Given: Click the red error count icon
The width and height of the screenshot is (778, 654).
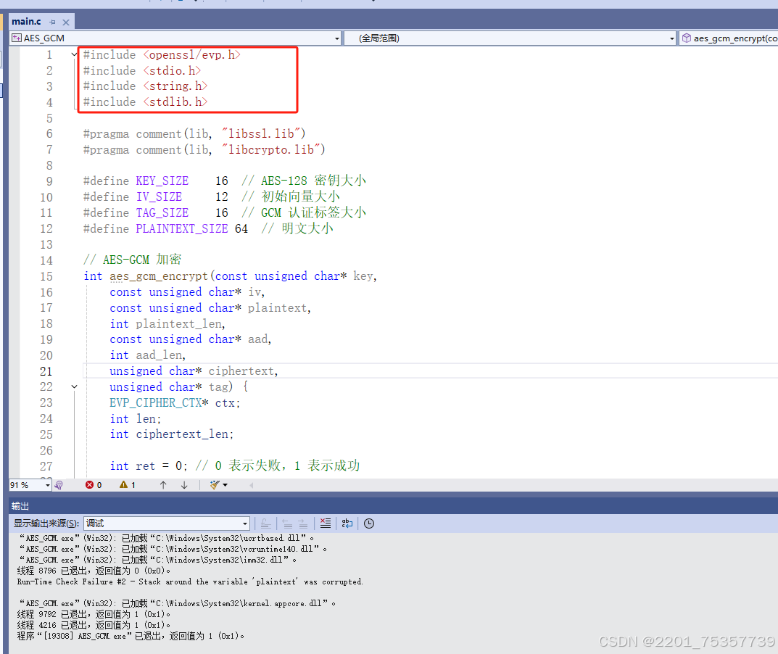Looking at the screenshot, I should pyautogui.click(x=91, y=484).
